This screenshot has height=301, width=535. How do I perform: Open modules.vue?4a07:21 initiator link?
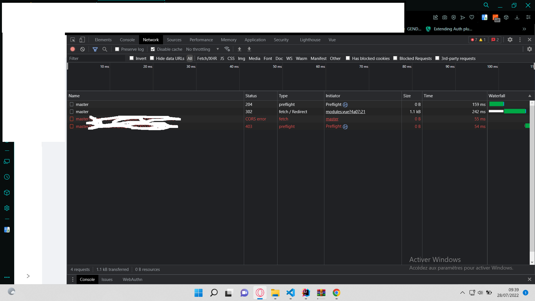(346, 112)
